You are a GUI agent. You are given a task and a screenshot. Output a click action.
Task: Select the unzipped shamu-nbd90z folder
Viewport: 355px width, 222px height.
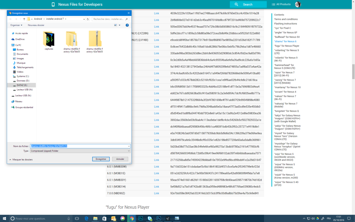(x=72, y=41)
